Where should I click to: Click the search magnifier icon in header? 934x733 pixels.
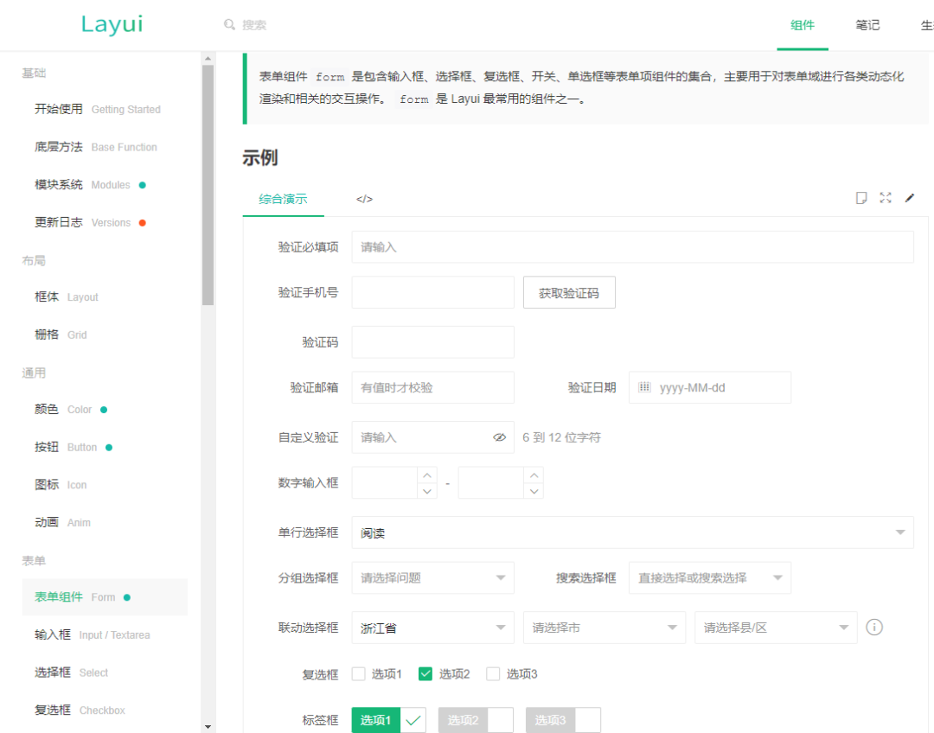(x=229, y=25)
